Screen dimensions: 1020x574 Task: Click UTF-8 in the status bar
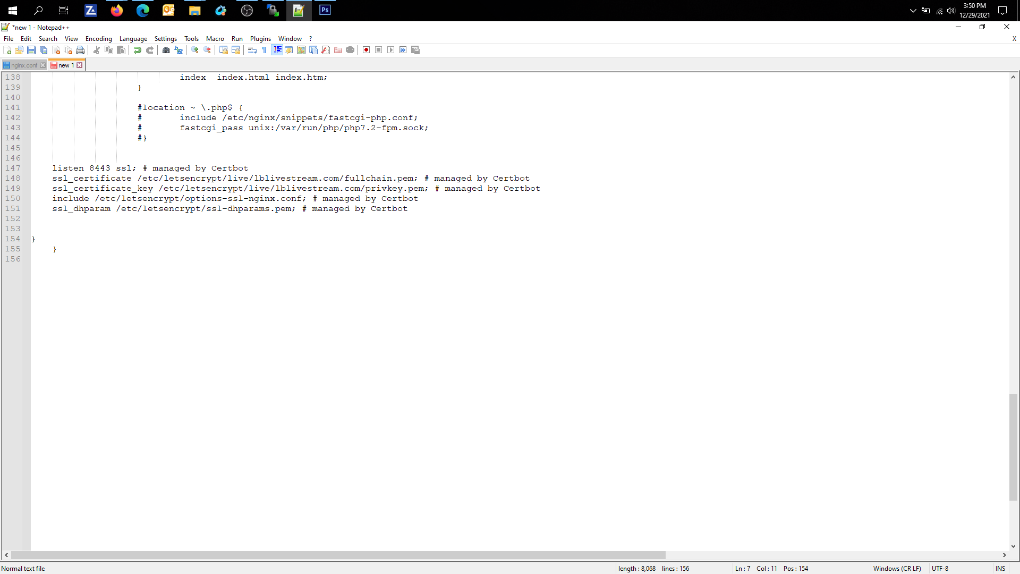pyautogui.click(x=941, y=568)
